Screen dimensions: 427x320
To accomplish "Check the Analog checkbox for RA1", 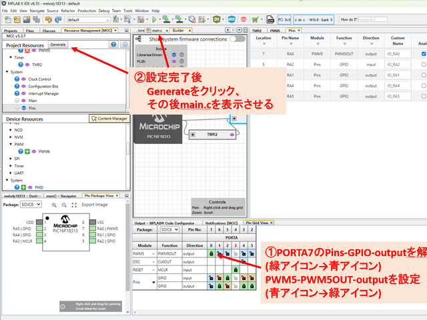I will pos(424,75).
